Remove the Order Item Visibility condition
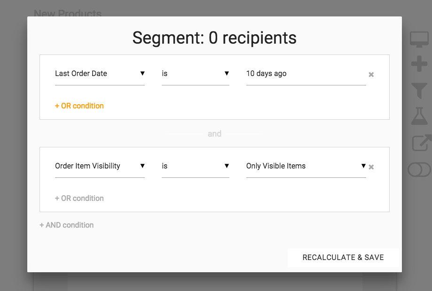The image size is (432, 291). [x=371, y=167]
